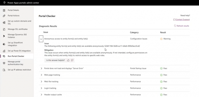Click the SharePoint integration icon

(4, 44)
